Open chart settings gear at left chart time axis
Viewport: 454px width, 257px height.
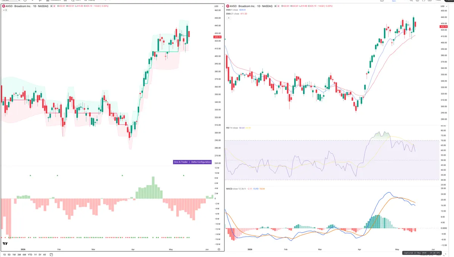pyautogui.click(x=219, y=249)
